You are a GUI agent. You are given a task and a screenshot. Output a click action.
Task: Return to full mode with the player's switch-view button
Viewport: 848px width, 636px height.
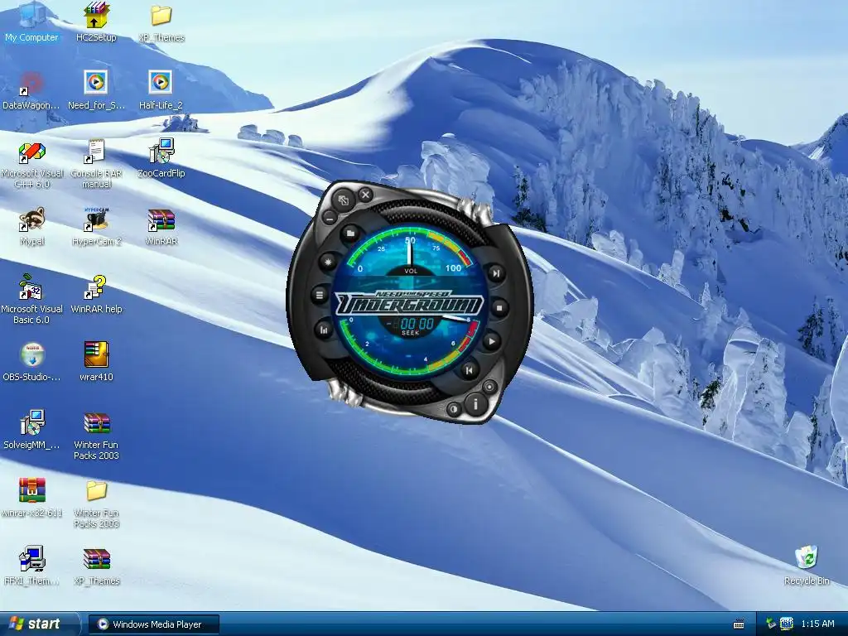[344, 200]
